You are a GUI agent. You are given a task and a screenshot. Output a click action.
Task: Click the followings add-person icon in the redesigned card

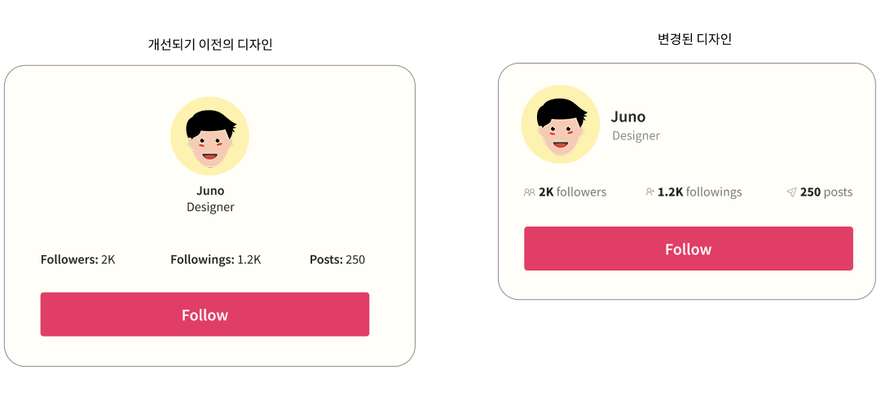click(x=650, y=192)
